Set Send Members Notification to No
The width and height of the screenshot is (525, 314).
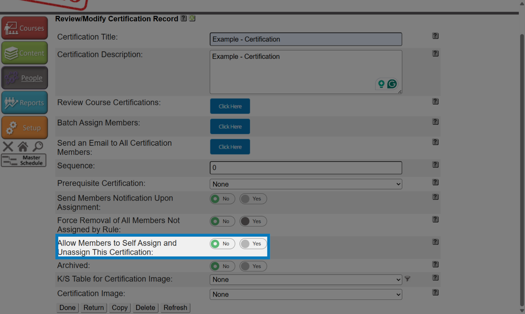222,199
